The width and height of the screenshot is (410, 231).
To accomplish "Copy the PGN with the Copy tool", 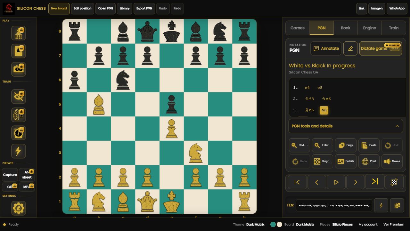I will [346, 145].
